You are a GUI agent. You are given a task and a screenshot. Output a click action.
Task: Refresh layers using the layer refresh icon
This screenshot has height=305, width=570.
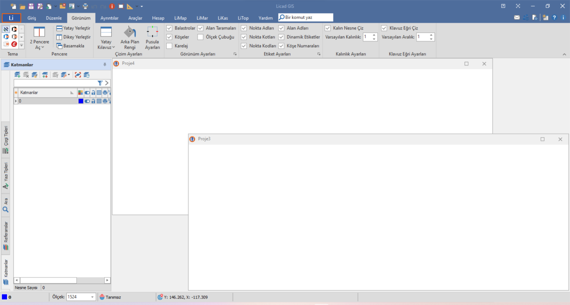coord(87,75)
